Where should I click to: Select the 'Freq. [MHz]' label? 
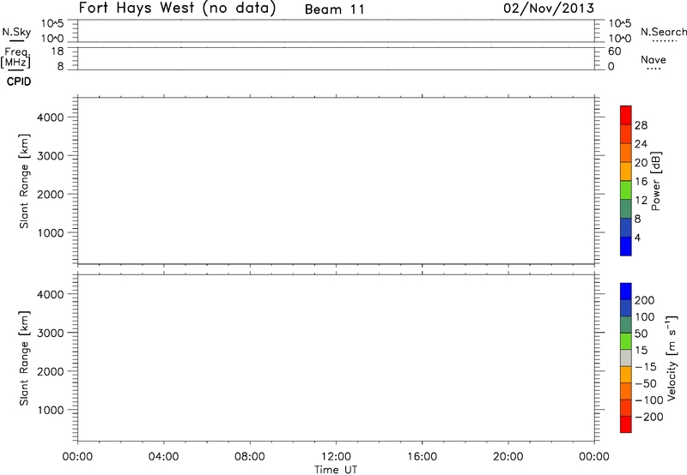15,57
